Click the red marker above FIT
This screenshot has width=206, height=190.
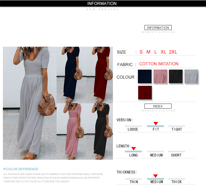pyautogui.click(x=156, y=123)
